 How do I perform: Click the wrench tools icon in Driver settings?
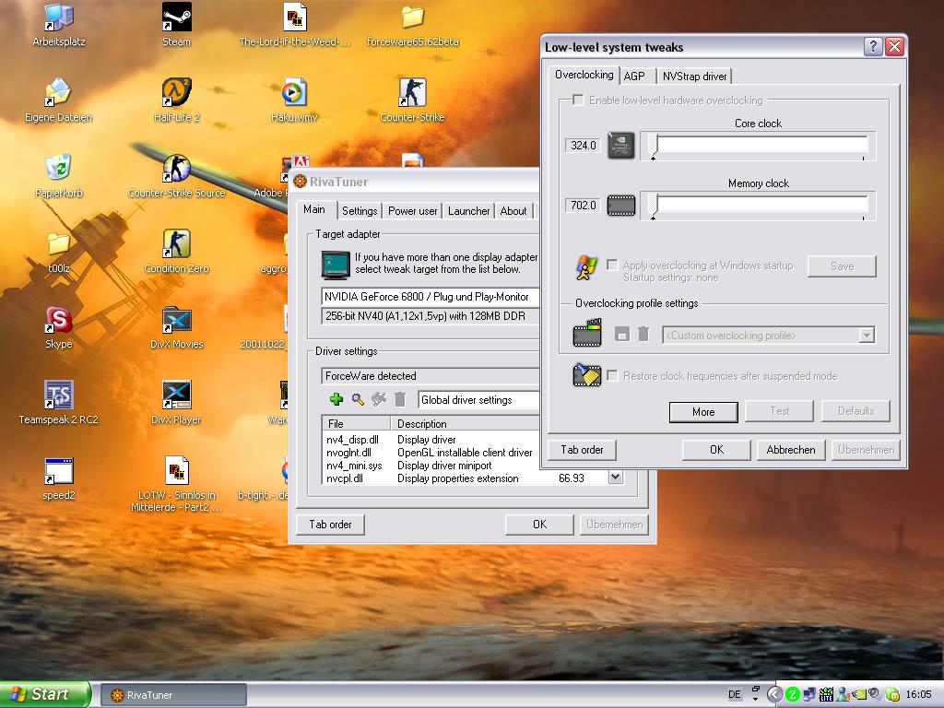(x=379, y=399)
